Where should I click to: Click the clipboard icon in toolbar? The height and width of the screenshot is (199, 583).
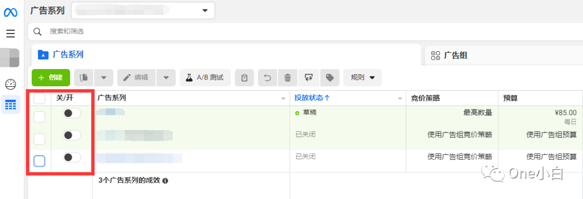[245, 78]
